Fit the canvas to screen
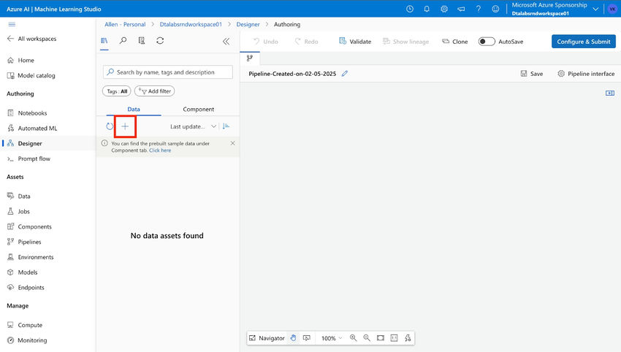This screenshot has height=352, width=621. coord(381,337)
